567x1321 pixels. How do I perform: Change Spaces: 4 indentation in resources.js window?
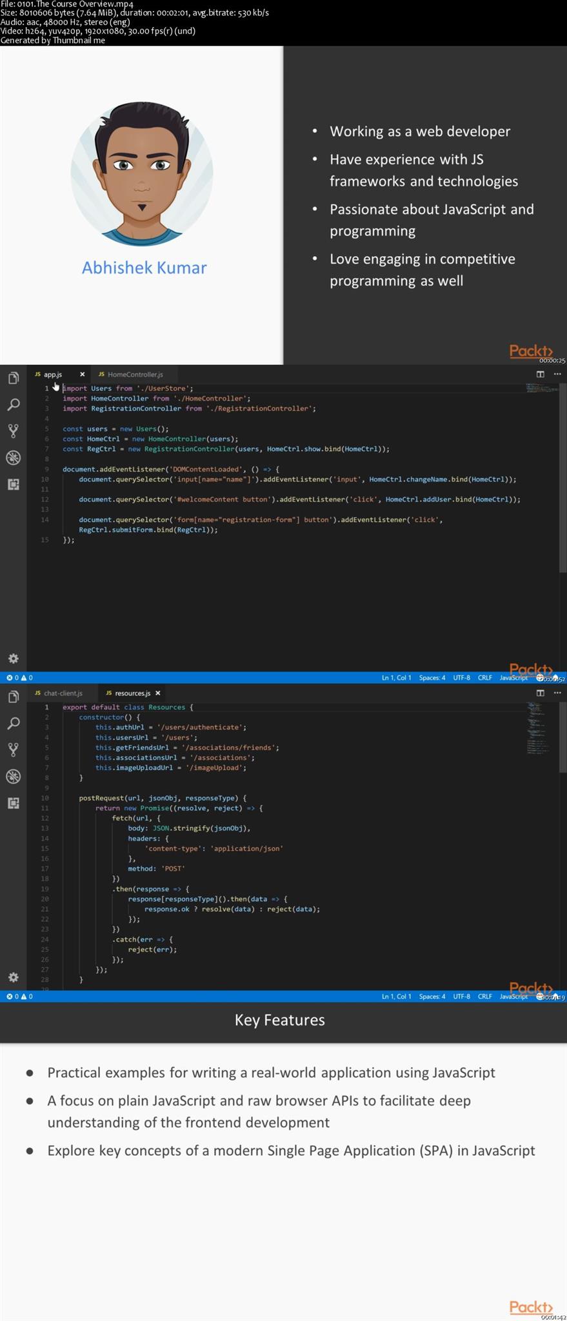pos(432,997)
